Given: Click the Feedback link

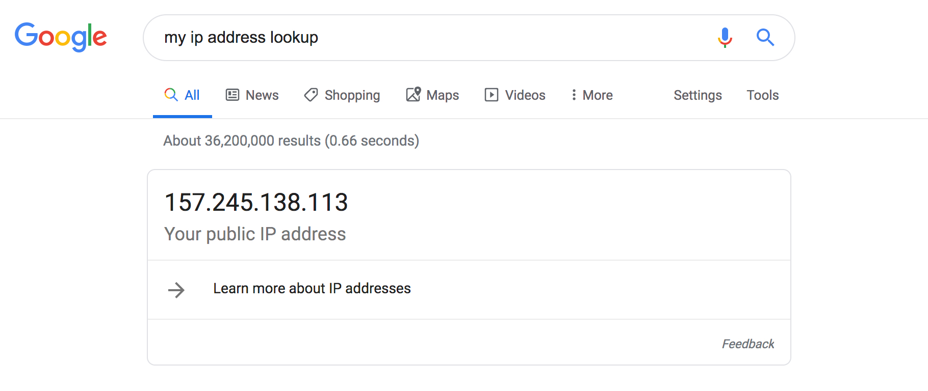Looking at the screenshot, I should tap(747, 344).
